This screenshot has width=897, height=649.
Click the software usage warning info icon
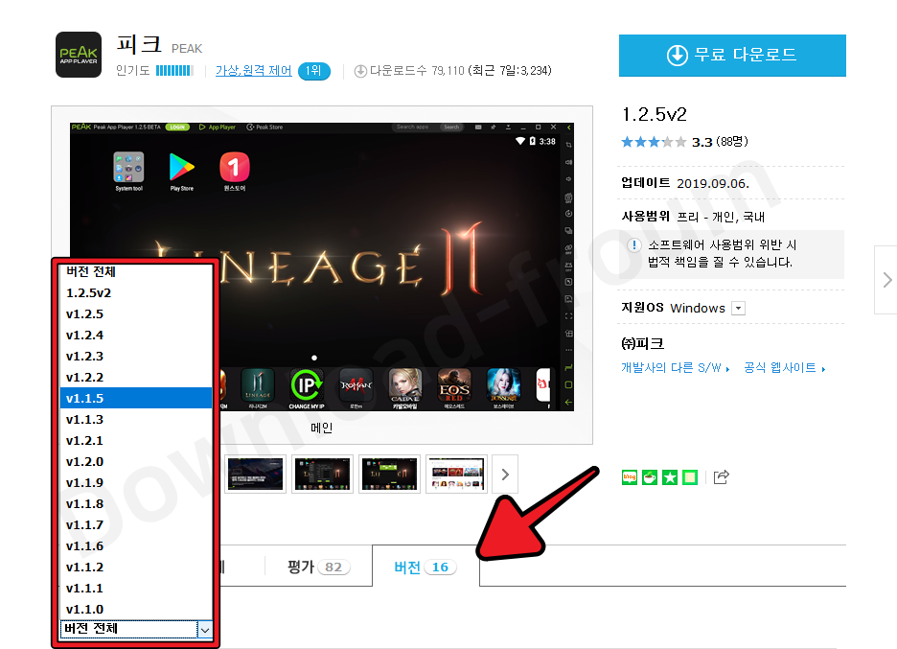633,245
